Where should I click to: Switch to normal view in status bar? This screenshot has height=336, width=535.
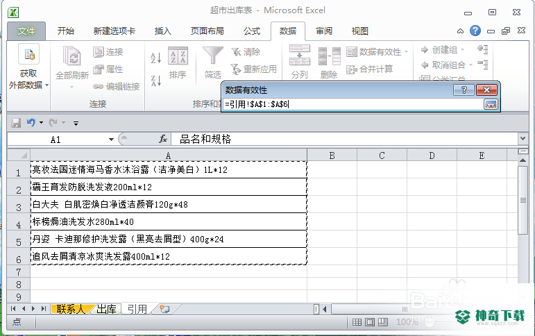pyautogui.click(x=357, y=322)
